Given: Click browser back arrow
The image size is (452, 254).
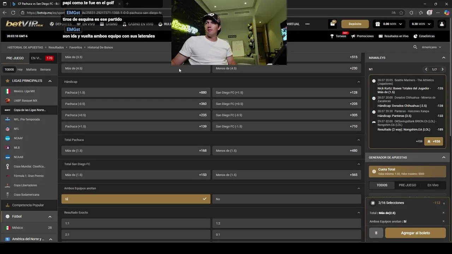Looking at the screenshot, I should pos(5,13).
